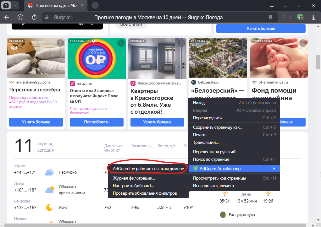Image resolution: width=321 pixels, height=227 pixels.
Task: Open the downloads arrow icon
Action: tap(313, 17)
